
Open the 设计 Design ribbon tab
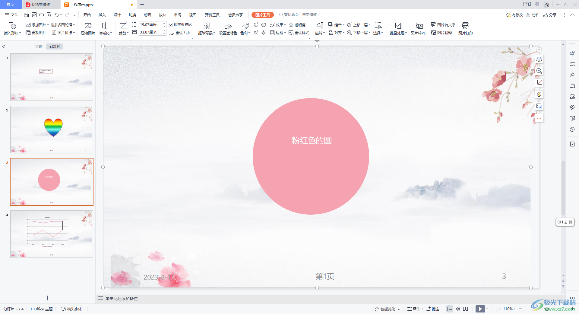(x=117, y=15)
